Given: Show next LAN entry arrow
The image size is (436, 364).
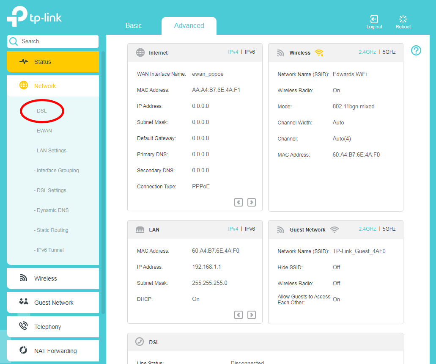Looking at the screenshot, I should (x=252, y=315).
